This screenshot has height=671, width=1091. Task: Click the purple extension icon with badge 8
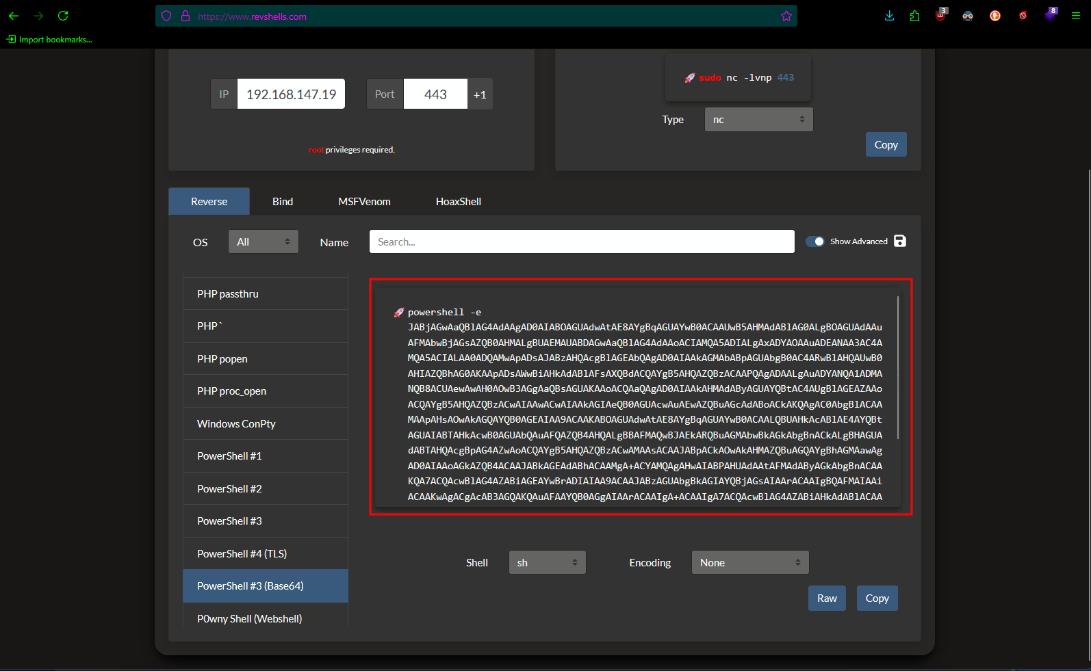click(x=1051, y=14)
